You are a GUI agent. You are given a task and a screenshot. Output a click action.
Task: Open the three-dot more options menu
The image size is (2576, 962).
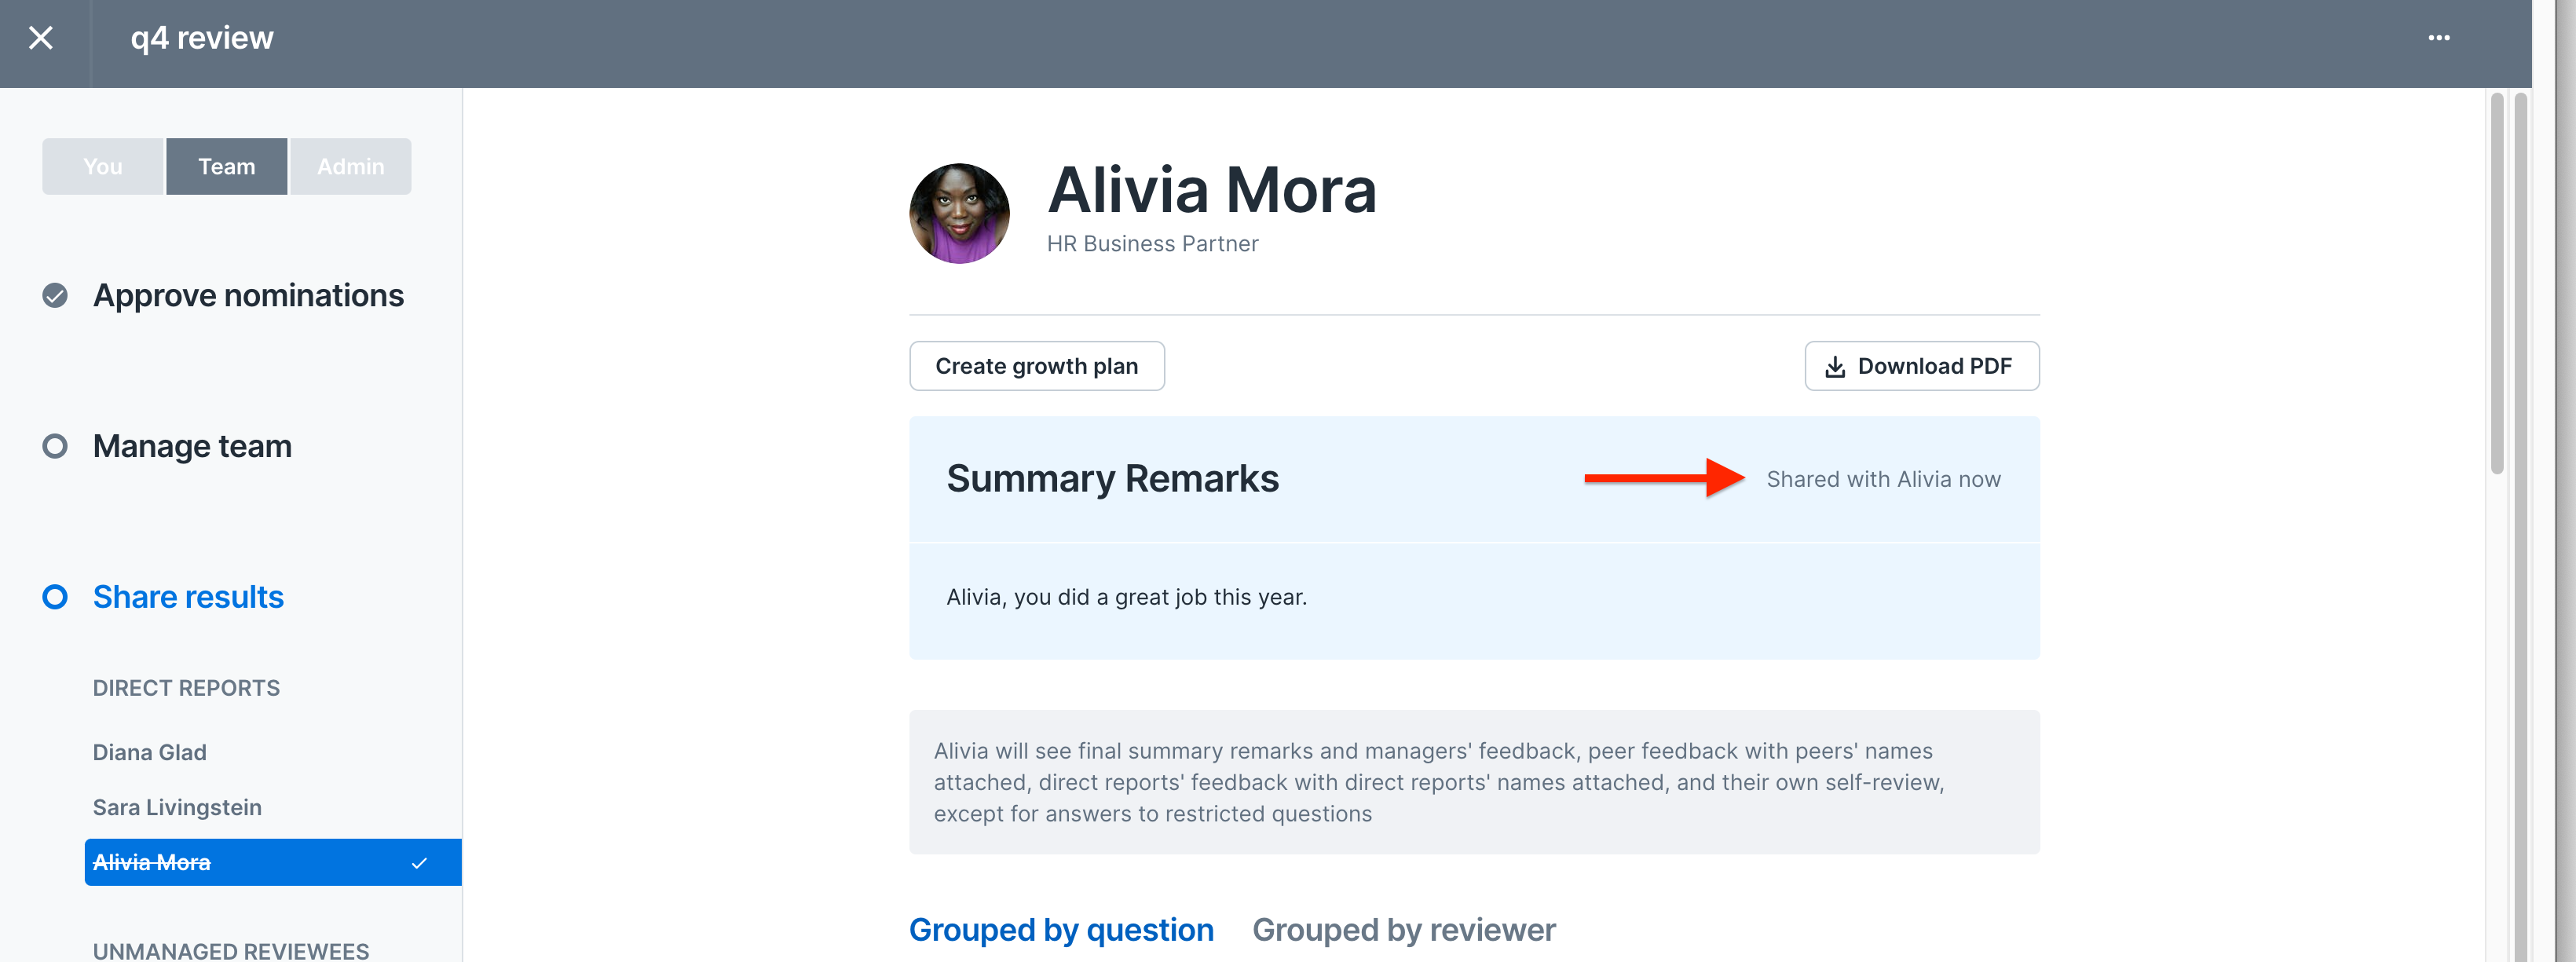coord(2438,38)
